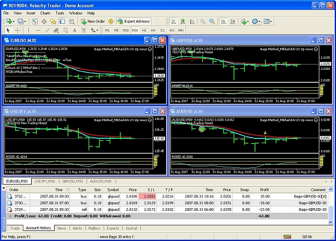Click connection status bars in status bar

pyautogui.click(x=287, y=237)
